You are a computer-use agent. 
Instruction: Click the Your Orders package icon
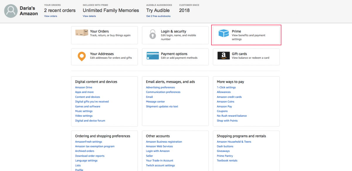(82, 33)
